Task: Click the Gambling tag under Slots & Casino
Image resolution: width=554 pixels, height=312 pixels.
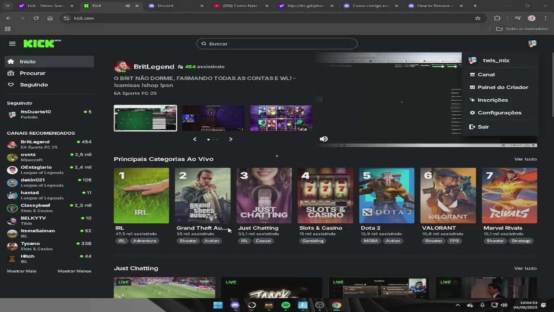Action: (x=313, y=241)
